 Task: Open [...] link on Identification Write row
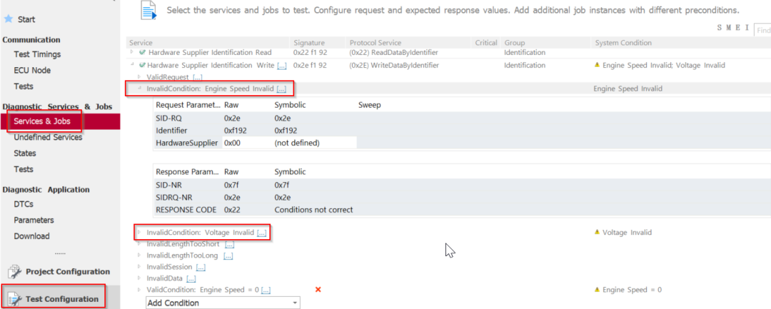point(282,66)
